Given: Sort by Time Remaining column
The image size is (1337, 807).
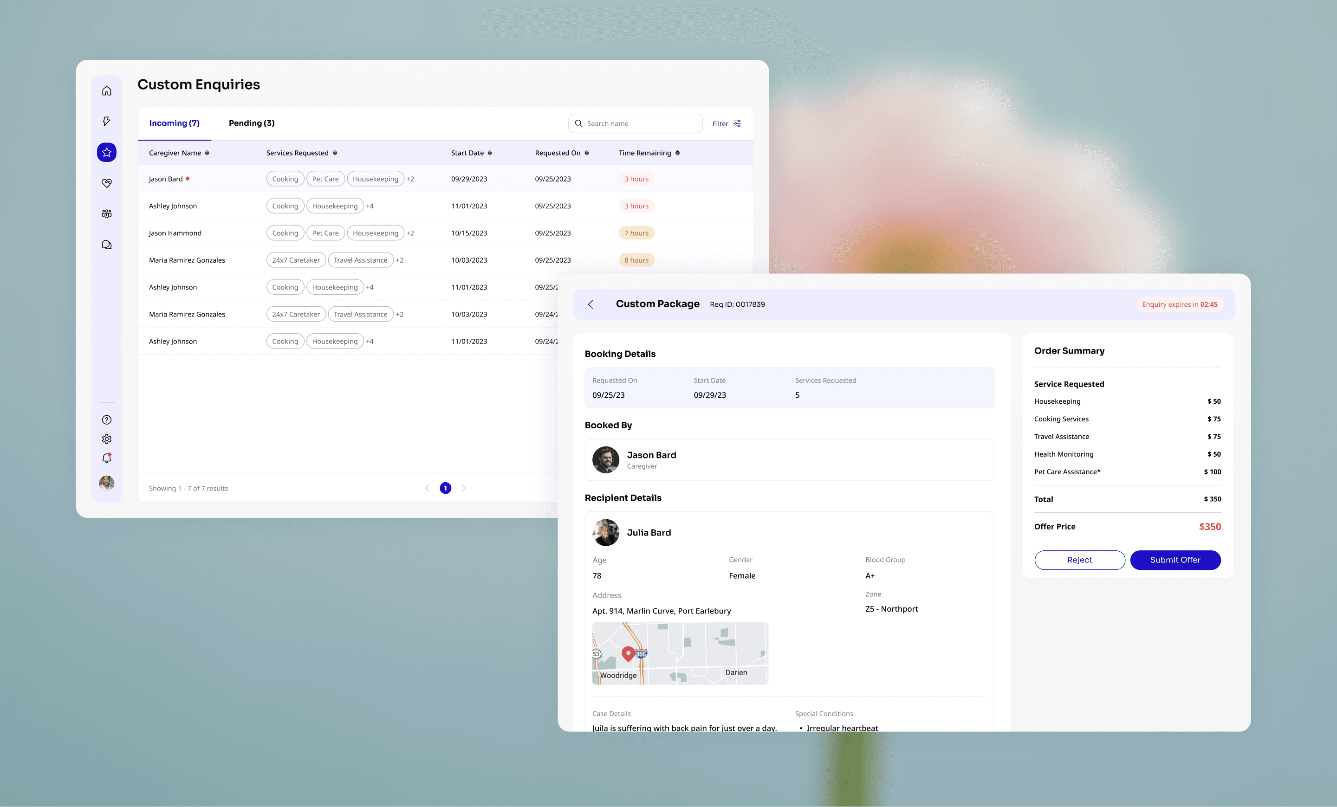Looking at the screenshot, I should click(677, 153).
